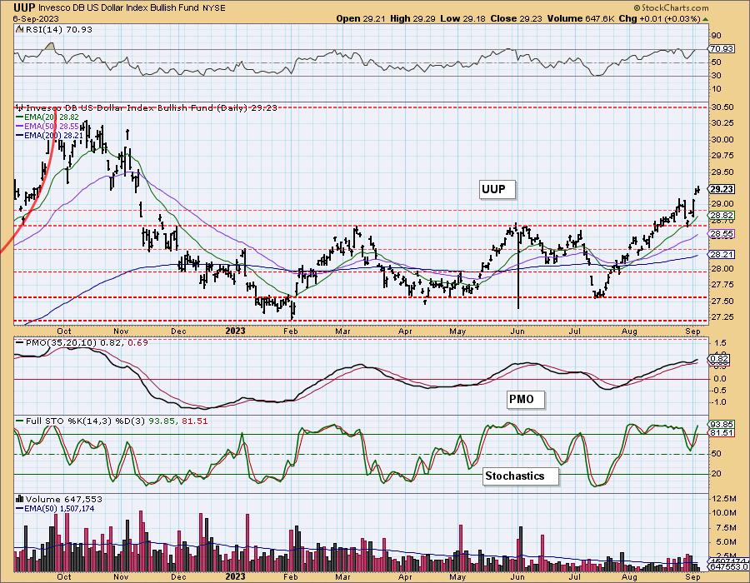Click the volume bars icon beside Volume 647,553
The width and height of the screenshot is (750, 583).
(x=20, y=499)
